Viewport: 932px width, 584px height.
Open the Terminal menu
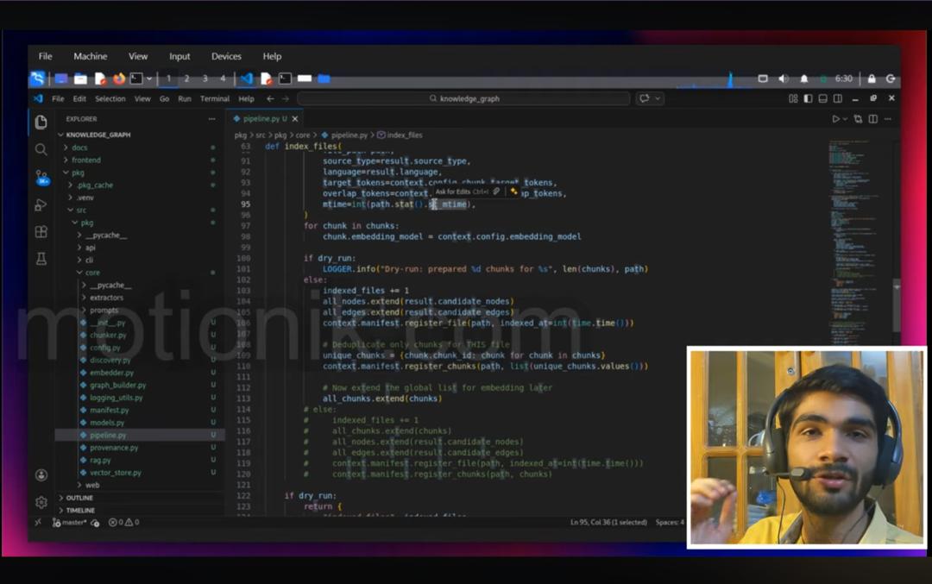coord(215,99)
